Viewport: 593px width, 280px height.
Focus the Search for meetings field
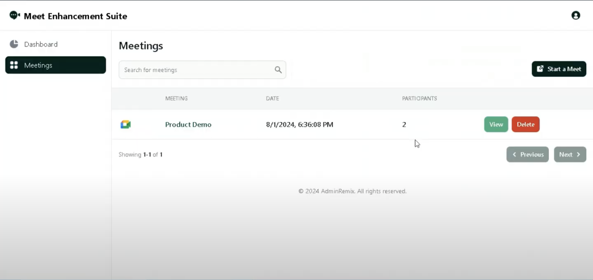(197, 70)
